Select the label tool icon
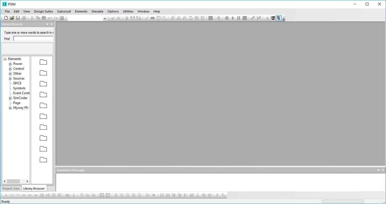This screenshot has width=386, height=204. click(x=152, y=18)
